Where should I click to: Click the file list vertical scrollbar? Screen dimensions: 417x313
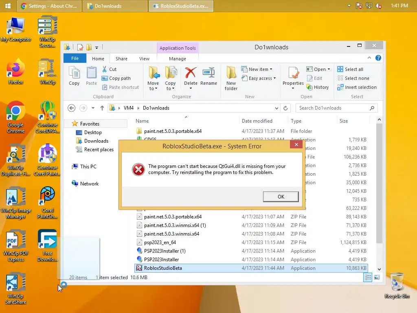379,183
